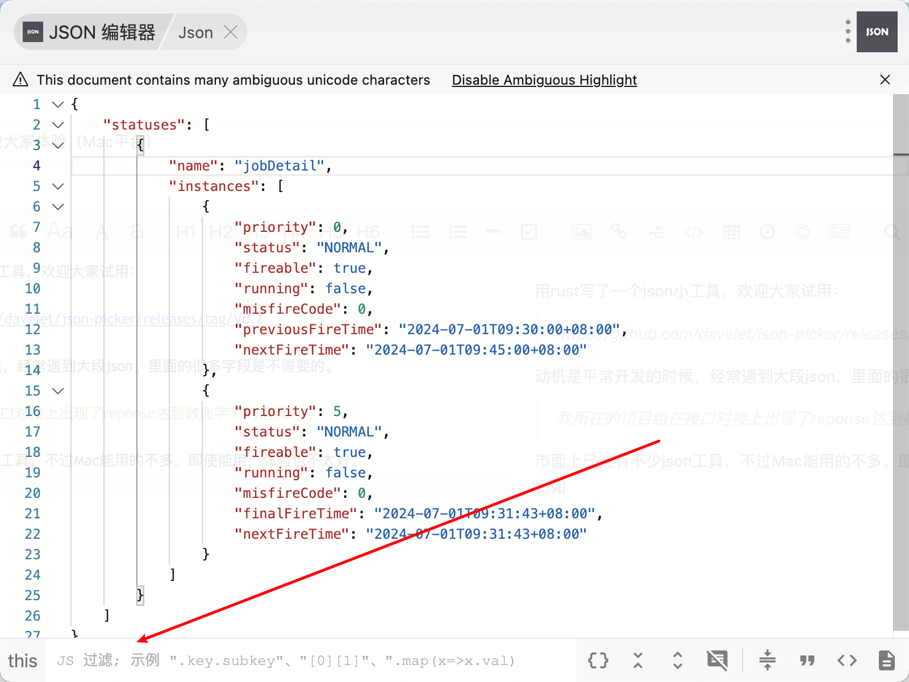Click the line 22 timestamp value

[x=476, y=534]
